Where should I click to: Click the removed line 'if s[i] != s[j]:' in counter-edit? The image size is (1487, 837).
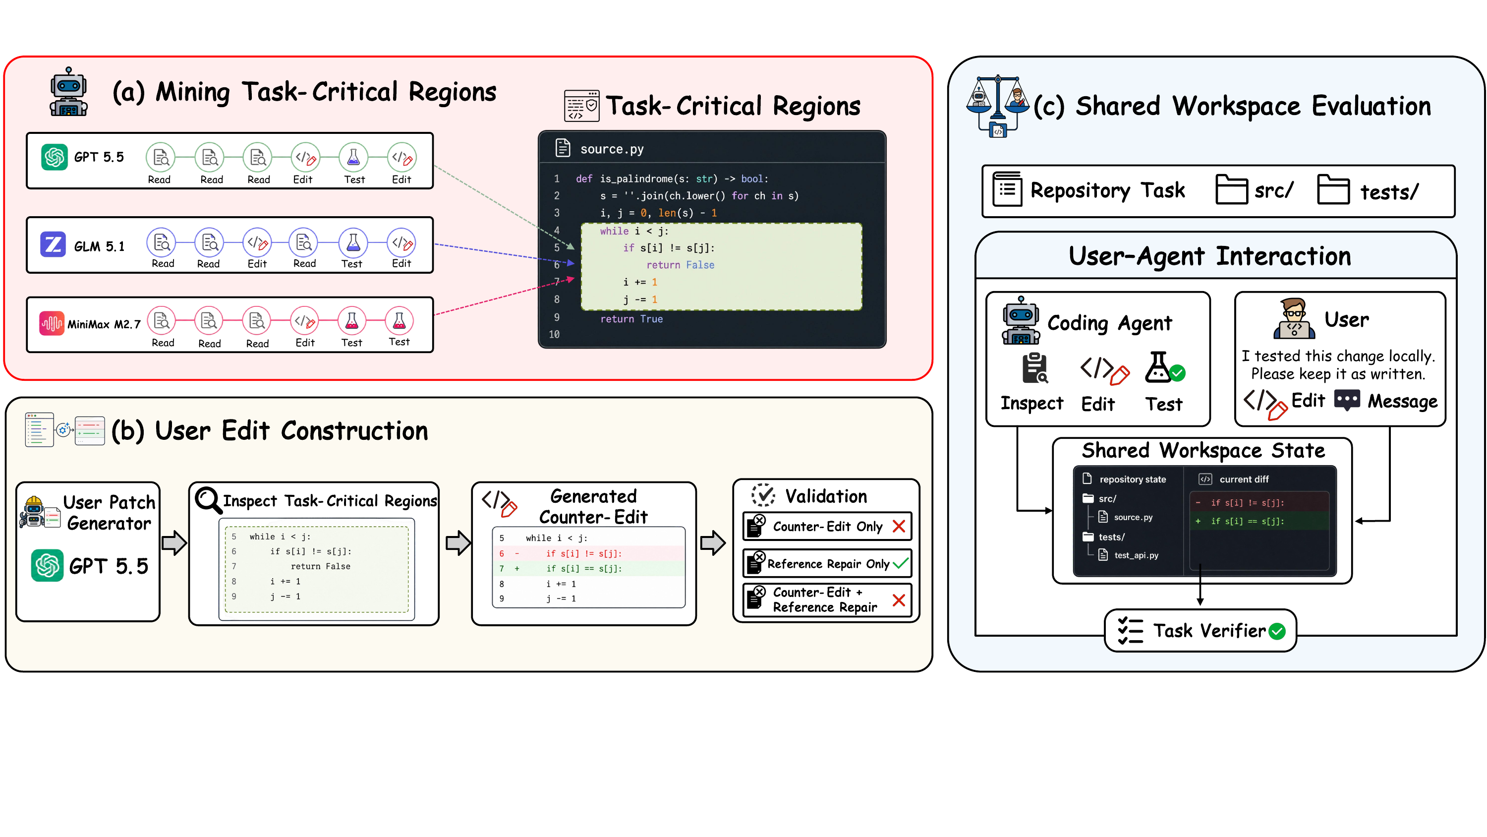588,553
